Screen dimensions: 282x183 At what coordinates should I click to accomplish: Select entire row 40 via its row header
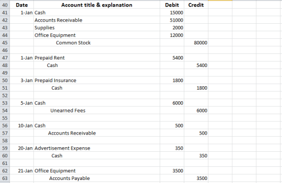pyautogui.click(x=5, y=5)
